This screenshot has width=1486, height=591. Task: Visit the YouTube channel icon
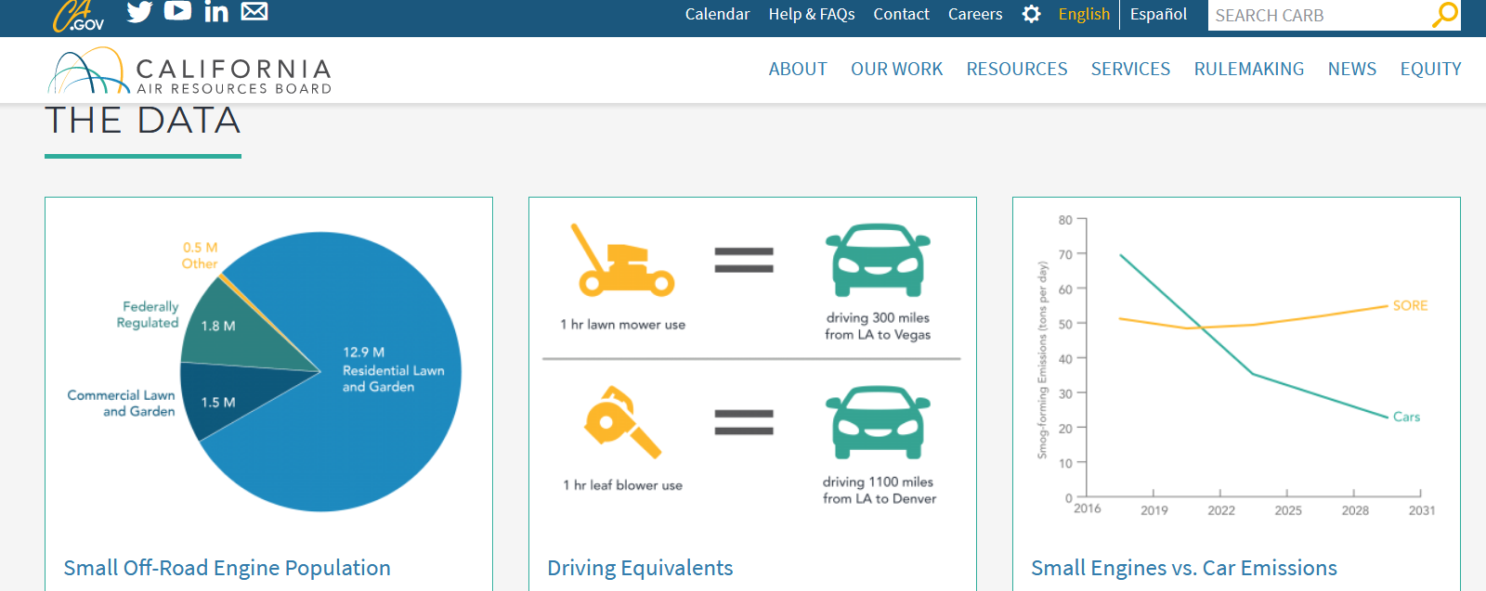[177, 10]
